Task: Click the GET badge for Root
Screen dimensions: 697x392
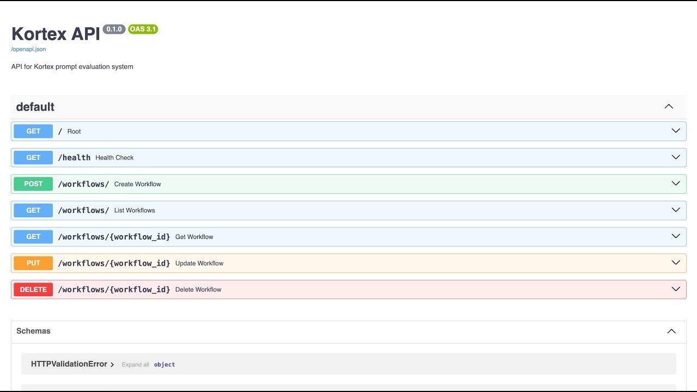Action: (x=33, y=131)
